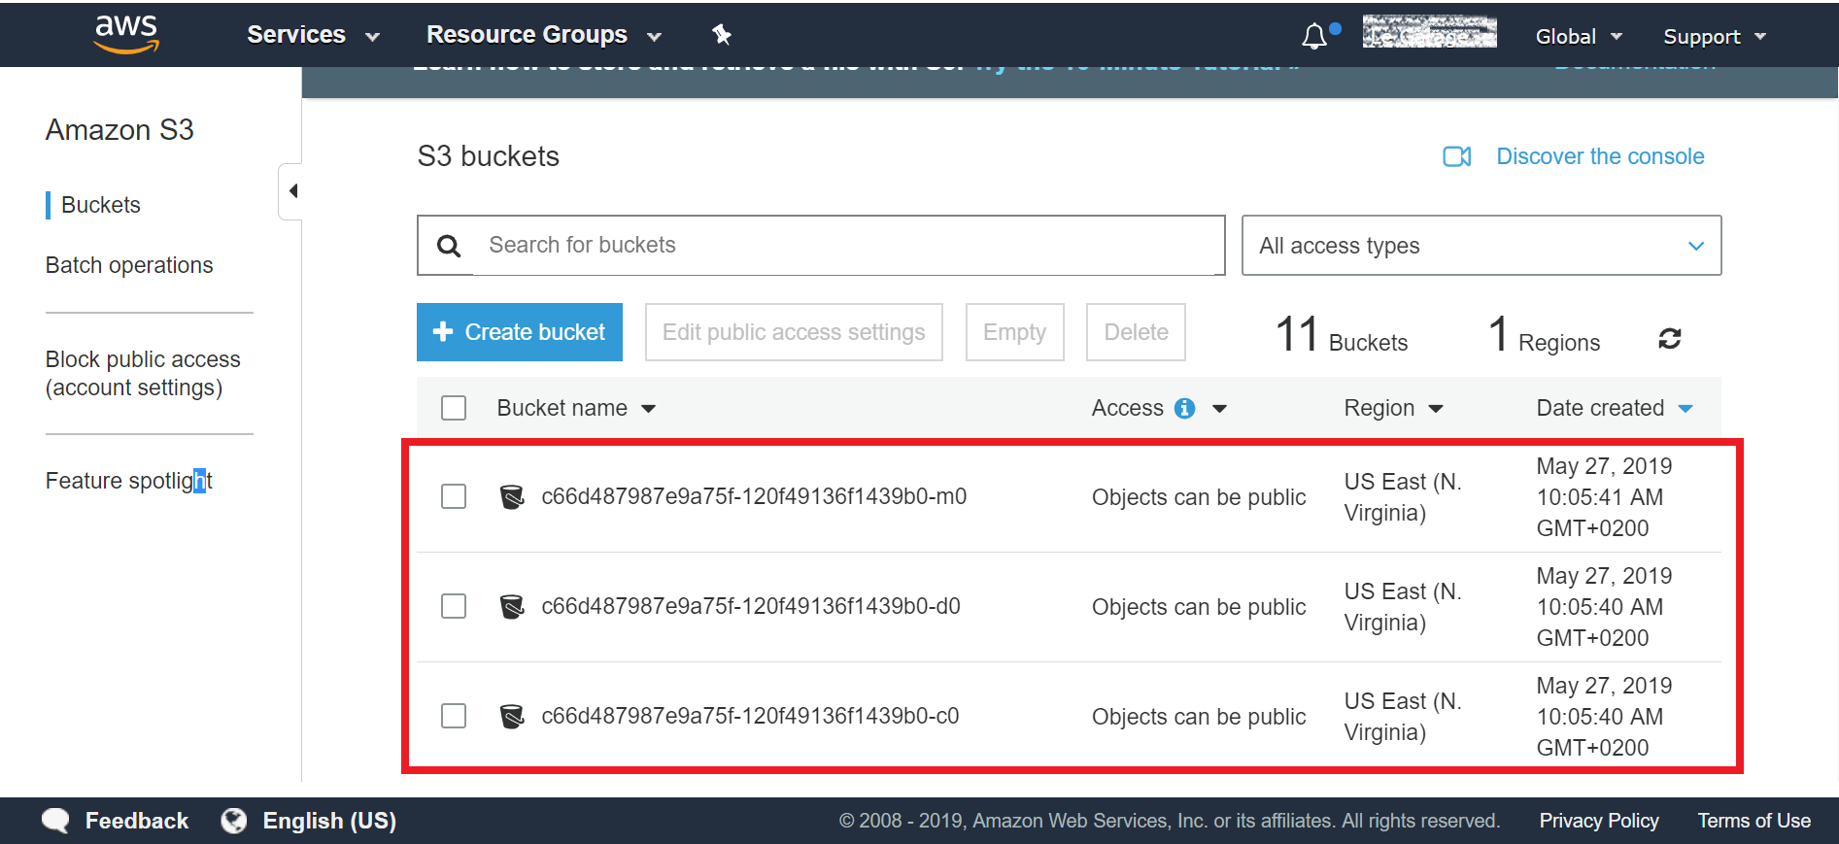1839x844 pixels.
Task: Open the Services dropdown menu
Action: (313, 35)
